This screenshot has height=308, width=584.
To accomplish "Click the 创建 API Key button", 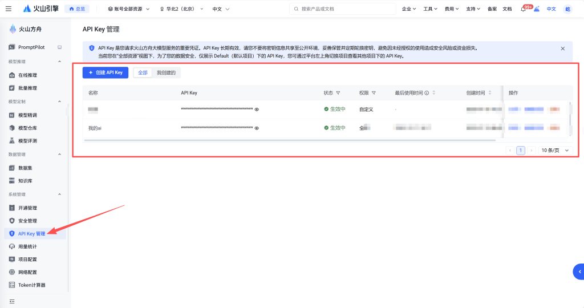I will pos(105,73).
